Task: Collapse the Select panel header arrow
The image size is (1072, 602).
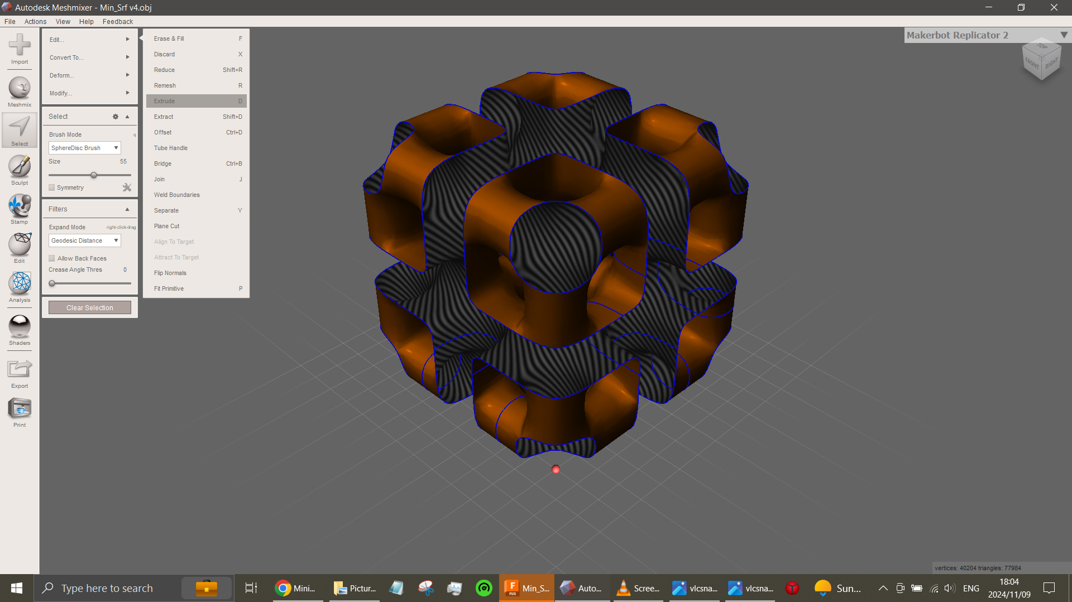Action: (127, 117)
